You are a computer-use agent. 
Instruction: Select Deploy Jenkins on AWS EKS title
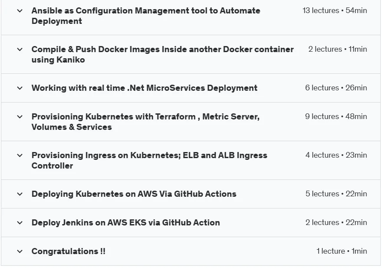pos(126,223)
